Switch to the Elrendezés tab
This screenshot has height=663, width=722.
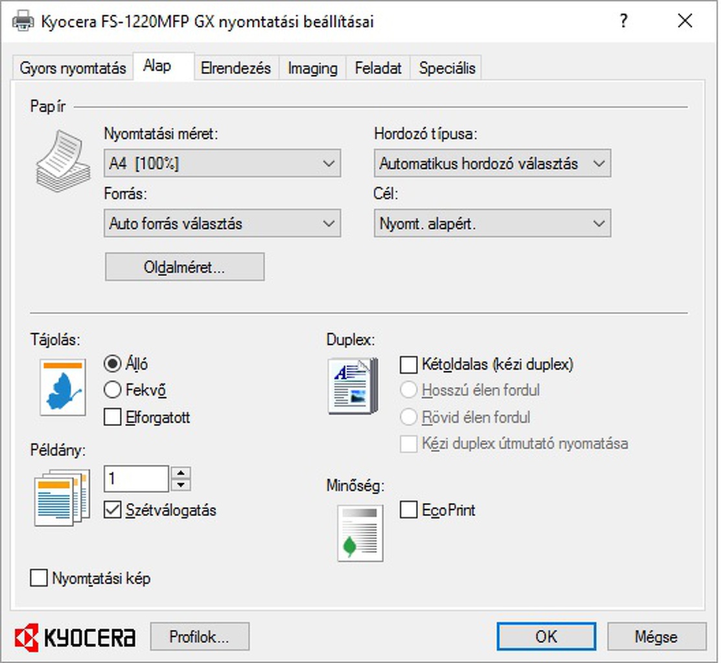coord(236,68)
